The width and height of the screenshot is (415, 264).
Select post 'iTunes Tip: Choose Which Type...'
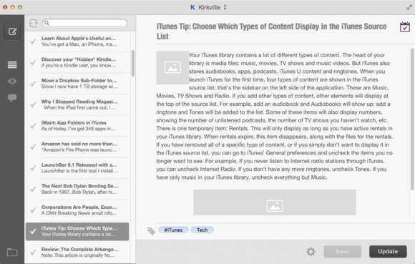pyautogui.click(x=77, y=232)
